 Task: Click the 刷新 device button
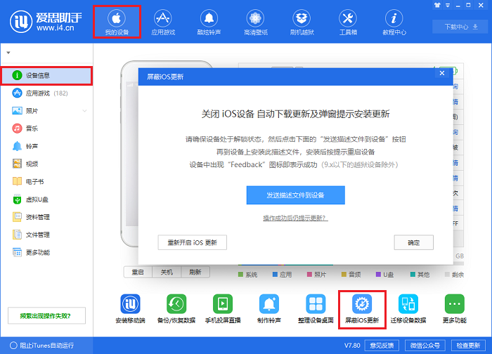tap(195, 272)
